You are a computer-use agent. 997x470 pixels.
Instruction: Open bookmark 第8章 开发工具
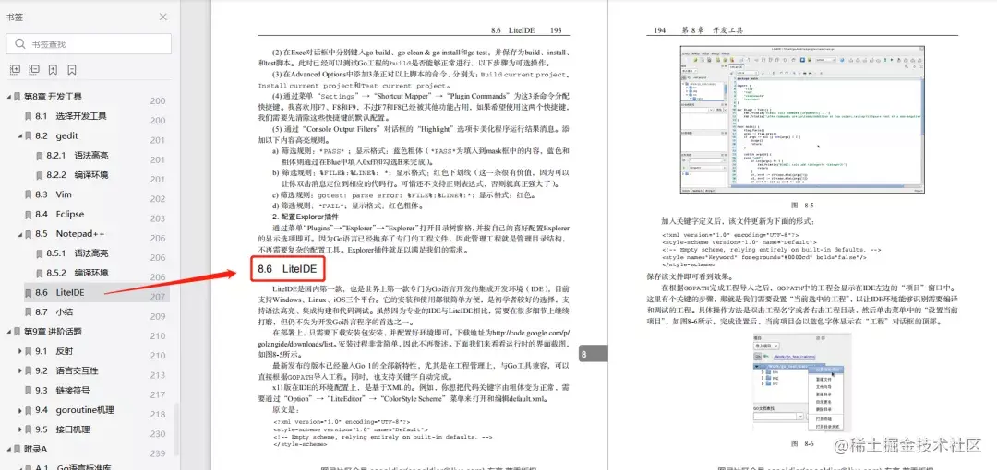click(x=53, y=97)
